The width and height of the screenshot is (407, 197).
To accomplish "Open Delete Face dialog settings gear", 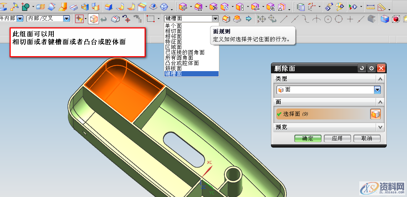I will click(x=371, y=68).
